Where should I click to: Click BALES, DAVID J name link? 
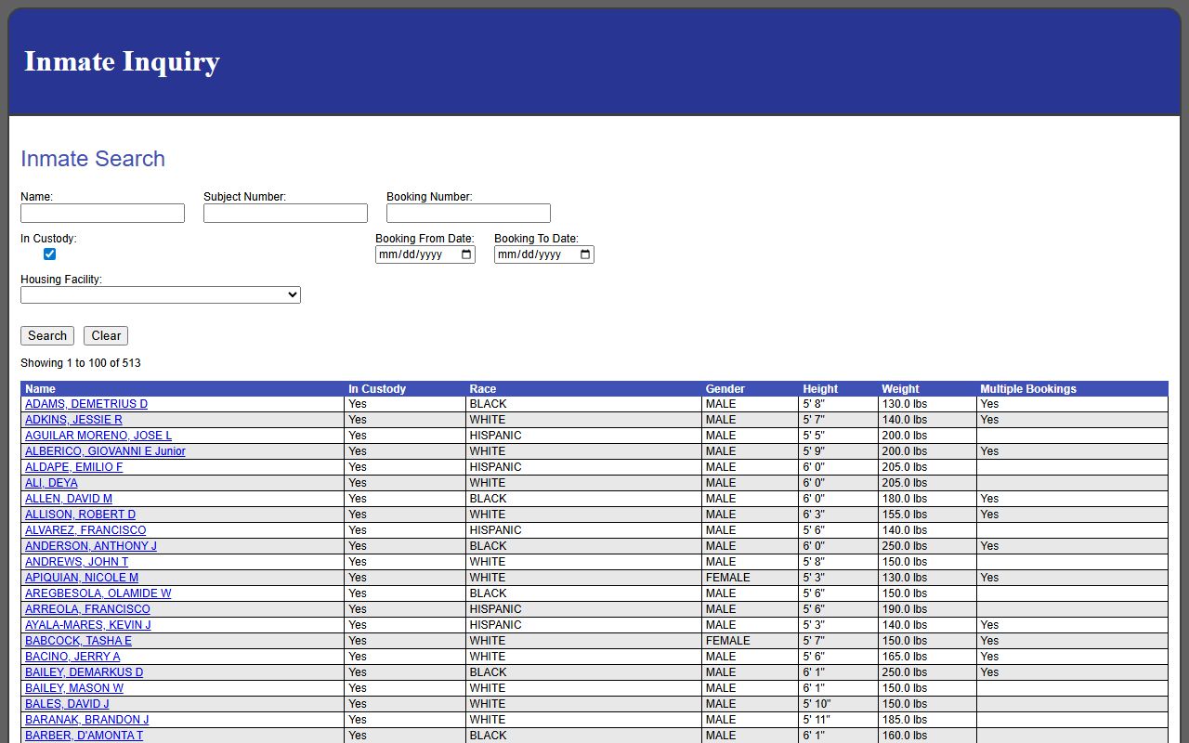67,704
